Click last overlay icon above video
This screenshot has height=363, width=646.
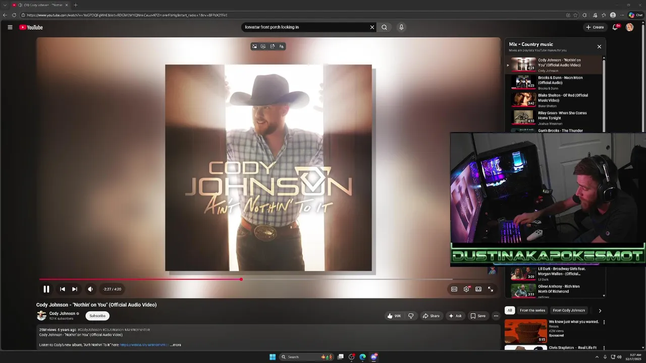pyautogui.click(x=282, y=46)
